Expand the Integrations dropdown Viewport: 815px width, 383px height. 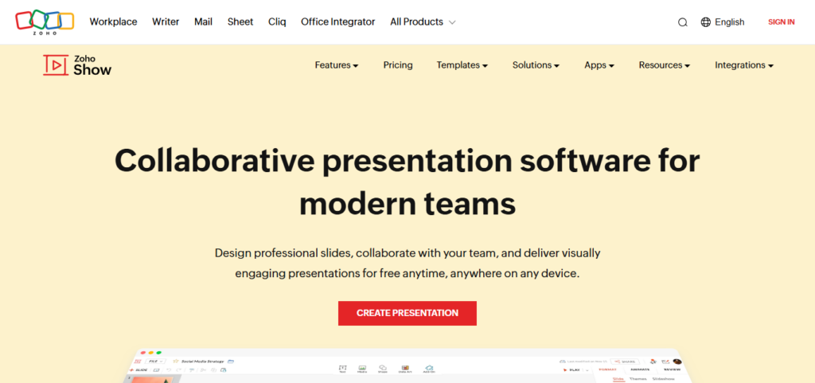(744, 65)
